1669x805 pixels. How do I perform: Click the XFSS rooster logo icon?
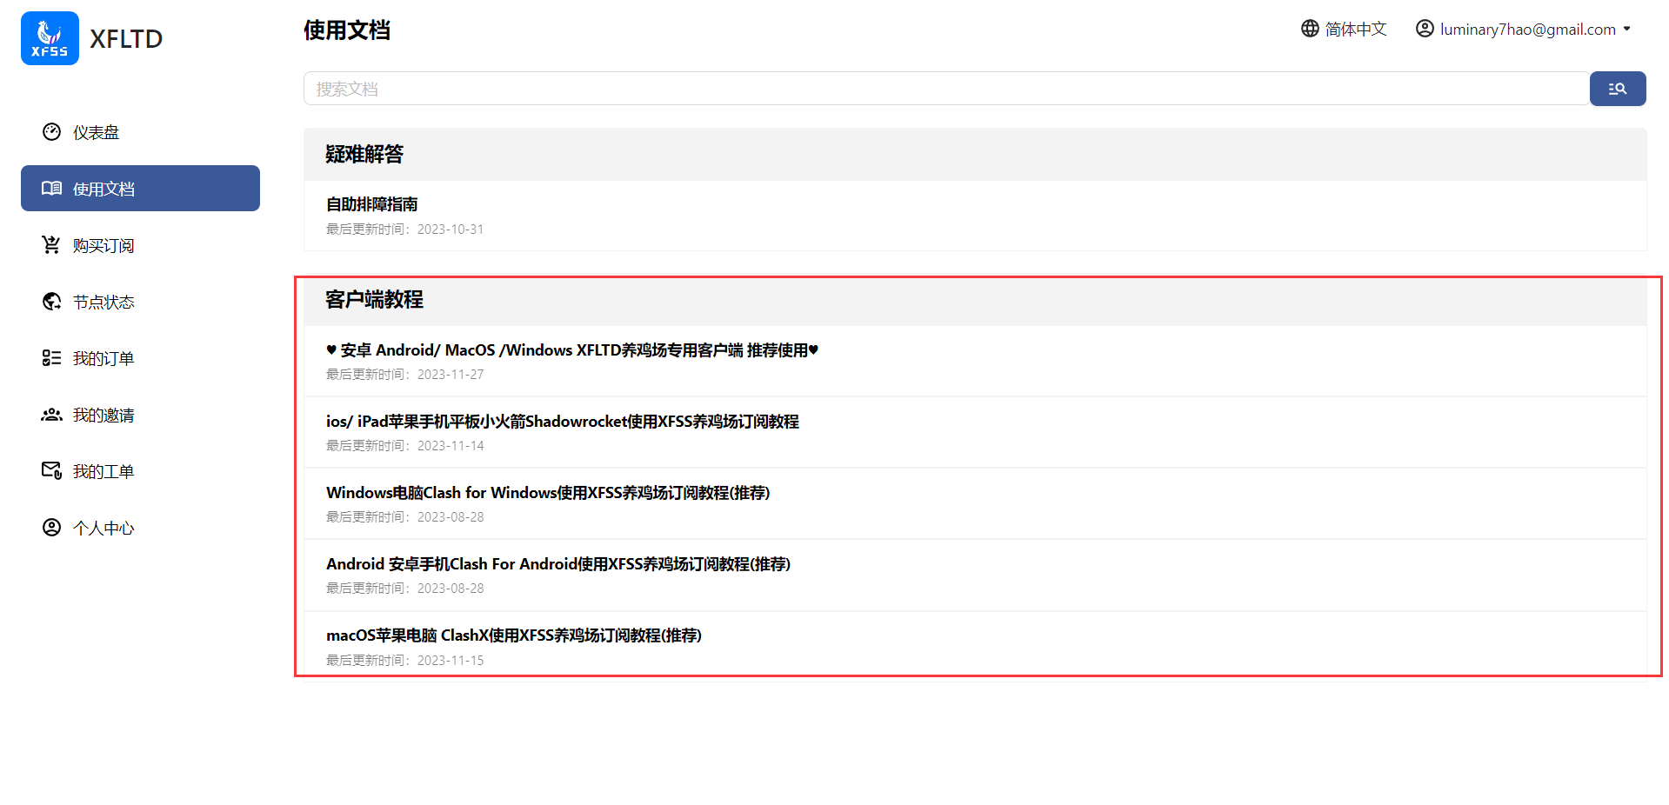coord(50,38)
